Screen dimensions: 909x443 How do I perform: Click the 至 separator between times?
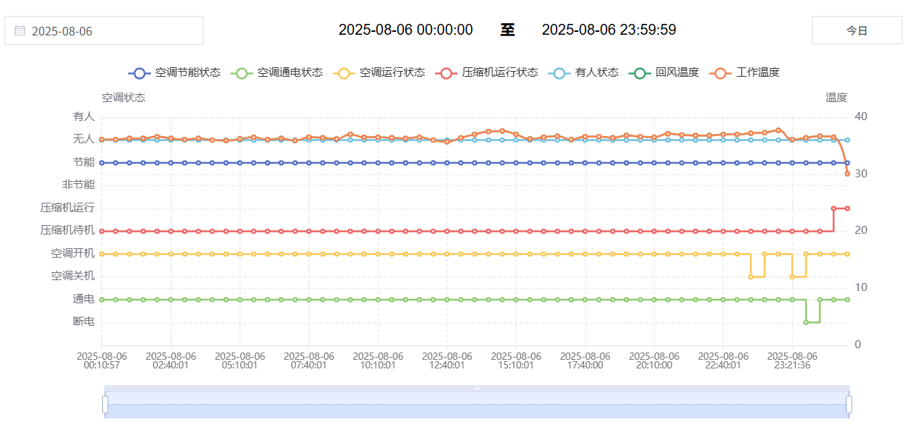[507, 30]
